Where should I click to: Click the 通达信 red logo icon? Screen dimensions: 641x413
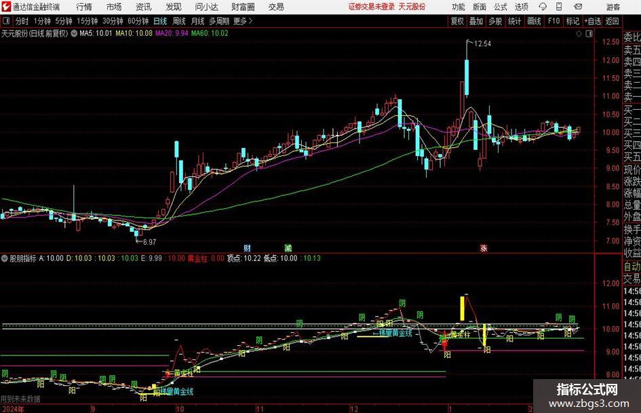pos(6,7)
